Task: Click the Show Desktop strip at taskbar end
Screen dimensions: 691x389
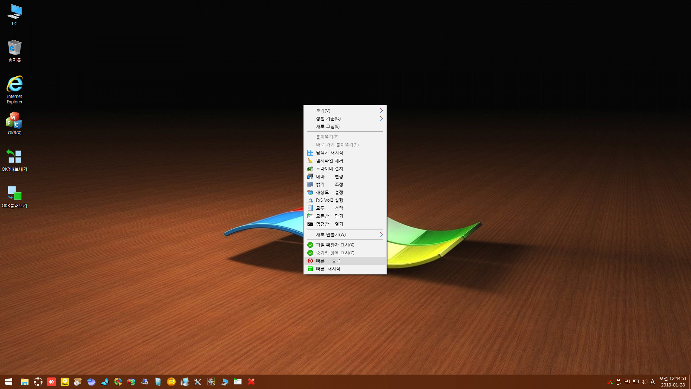Action: point(690,382)
